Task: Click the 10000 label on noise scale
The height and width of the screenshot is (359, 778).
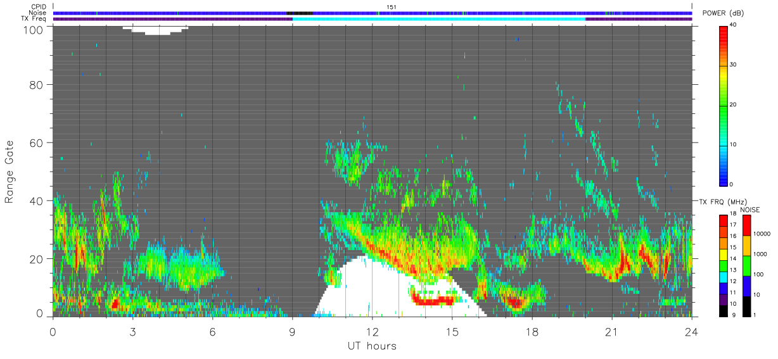Action: coord(762,234)
